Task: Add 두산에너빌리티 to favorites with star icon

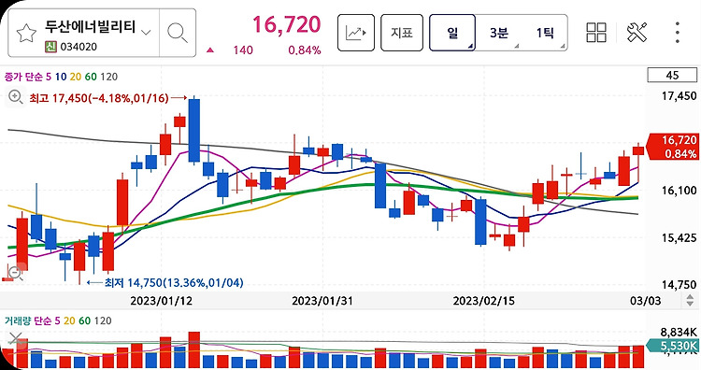Action: (x=26, y=33)
